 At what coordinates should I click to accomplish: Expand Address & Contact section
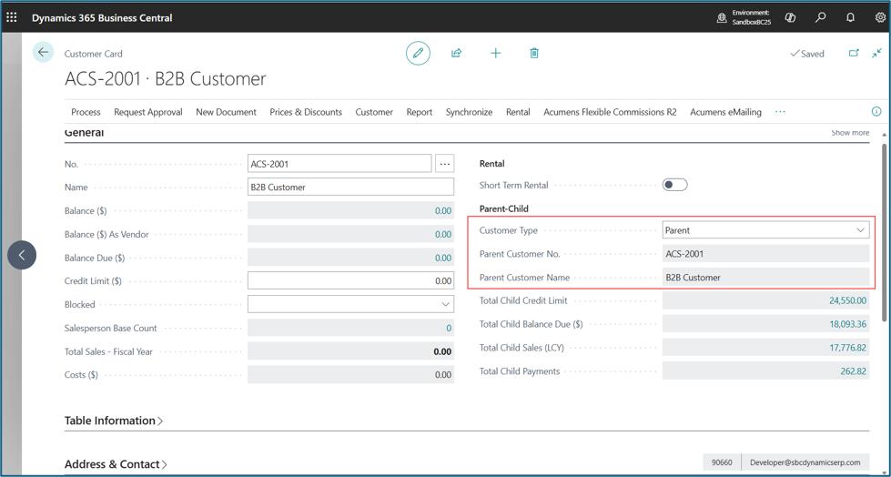click(x=116, y=464)
